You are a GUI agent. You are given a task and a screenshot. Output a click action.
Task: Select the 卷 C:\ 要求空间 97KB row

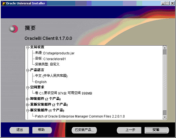[x=63, y=93]
